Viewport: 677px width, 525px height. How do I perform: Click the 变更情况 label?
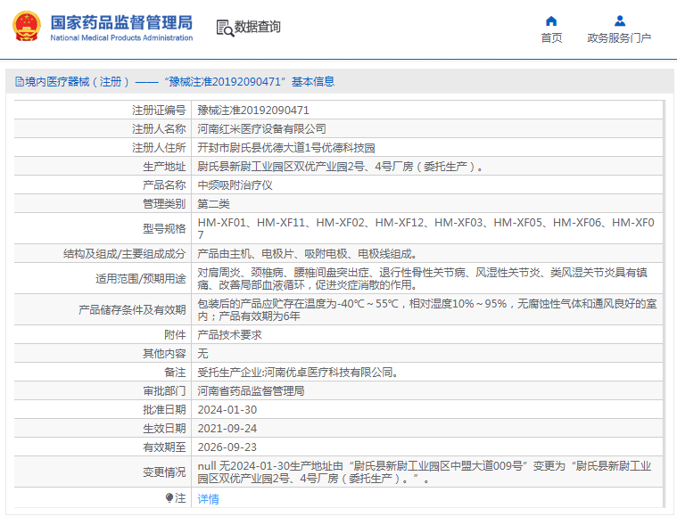click(x=164, y=472)
